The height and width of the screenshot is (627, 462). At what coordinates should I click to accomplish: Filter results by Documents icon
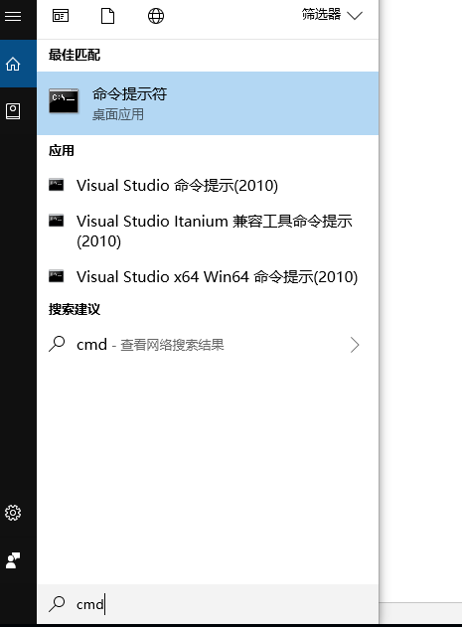click(107, 16)
